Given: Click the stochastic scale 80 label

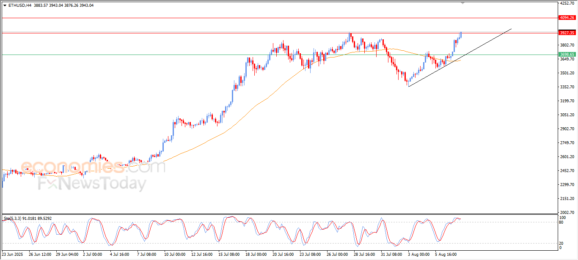Looking at the screenshot, I should click(561, 222).
